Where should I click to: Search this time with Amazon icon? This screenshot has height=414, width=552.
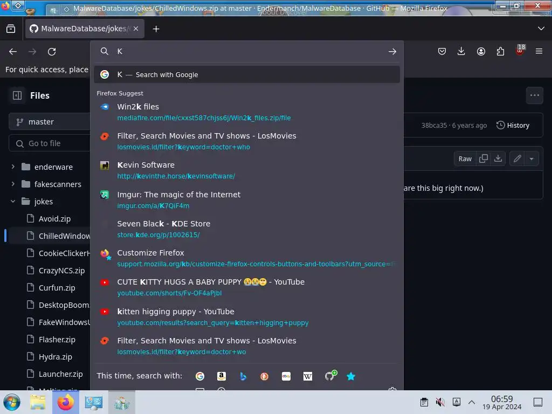coord(222,376)
